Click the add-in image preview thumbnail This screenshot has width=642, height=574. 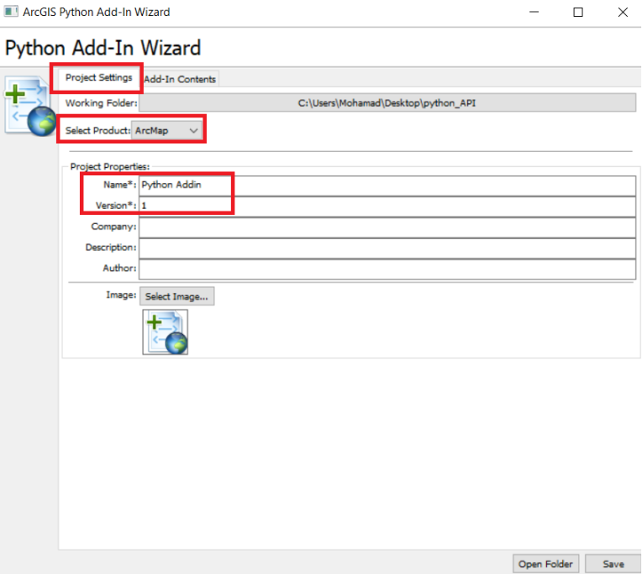coord(166,331)
